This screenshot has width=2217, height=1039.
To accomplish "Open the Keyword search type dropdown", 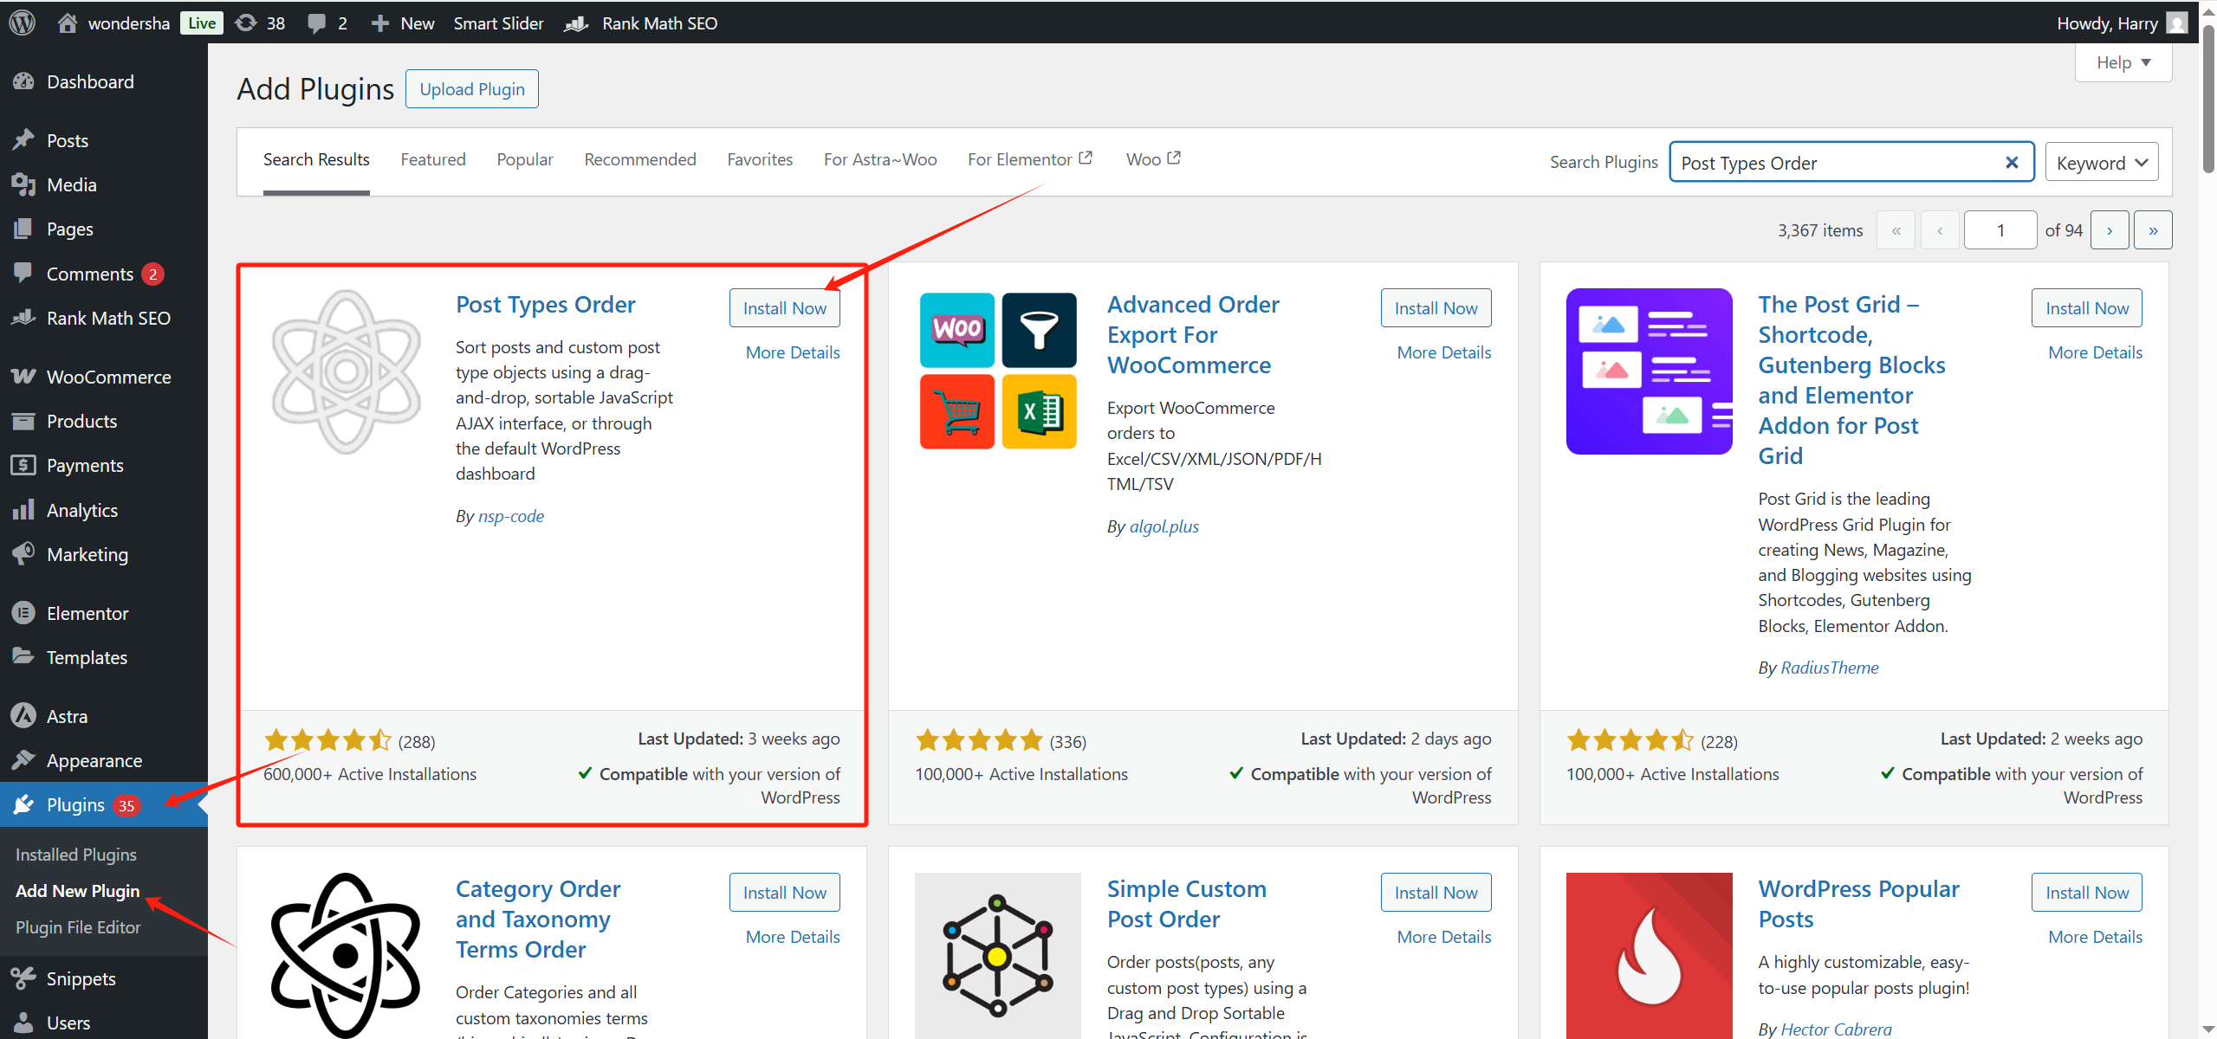I will coord(2101,161).
